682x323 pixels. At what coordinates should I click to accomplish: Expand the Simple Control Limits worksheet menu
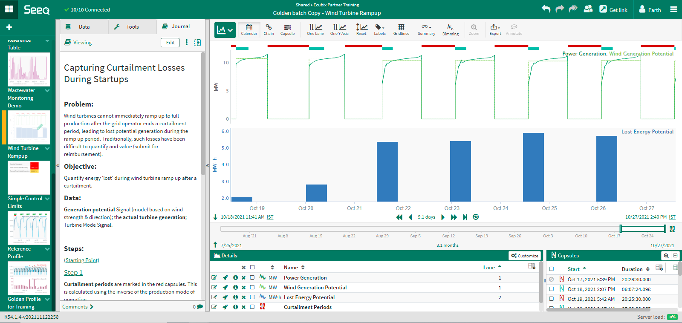(47, 199)
